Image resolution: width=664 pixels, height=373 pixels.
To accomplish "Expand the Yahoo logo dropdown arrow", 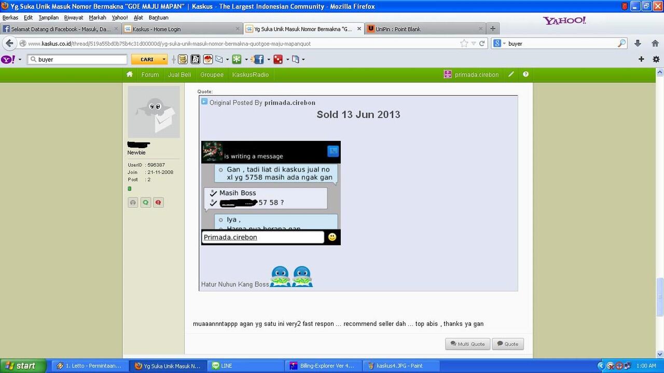I will click(20, 60).
